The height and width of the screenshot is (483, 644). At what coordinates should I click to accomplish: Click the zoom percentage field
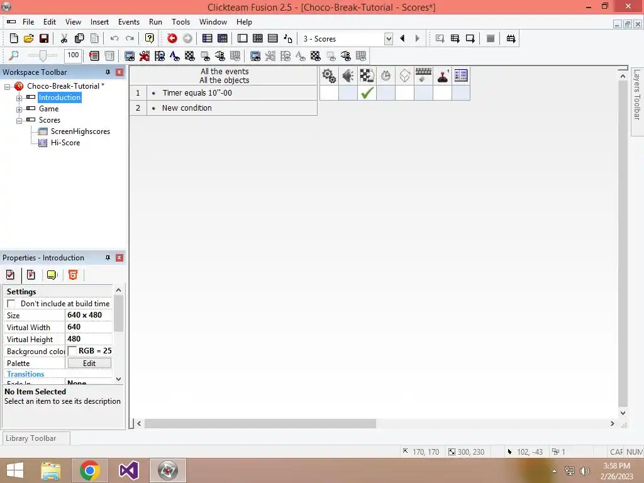point(73,55)
